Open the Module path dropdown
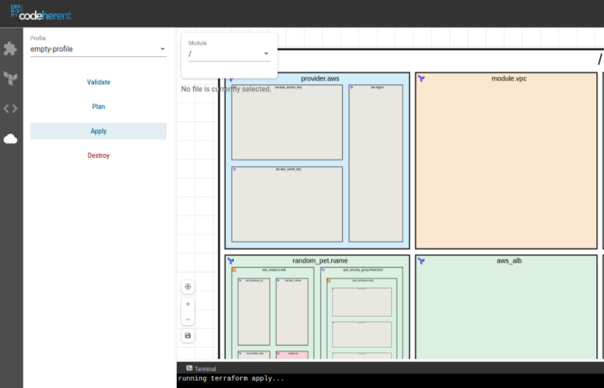604x388 pixels. click(x=229, y=54)
